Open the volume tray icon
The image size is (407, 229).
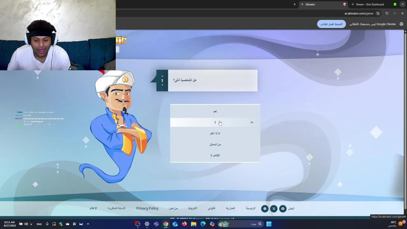[x=26, y=224]
